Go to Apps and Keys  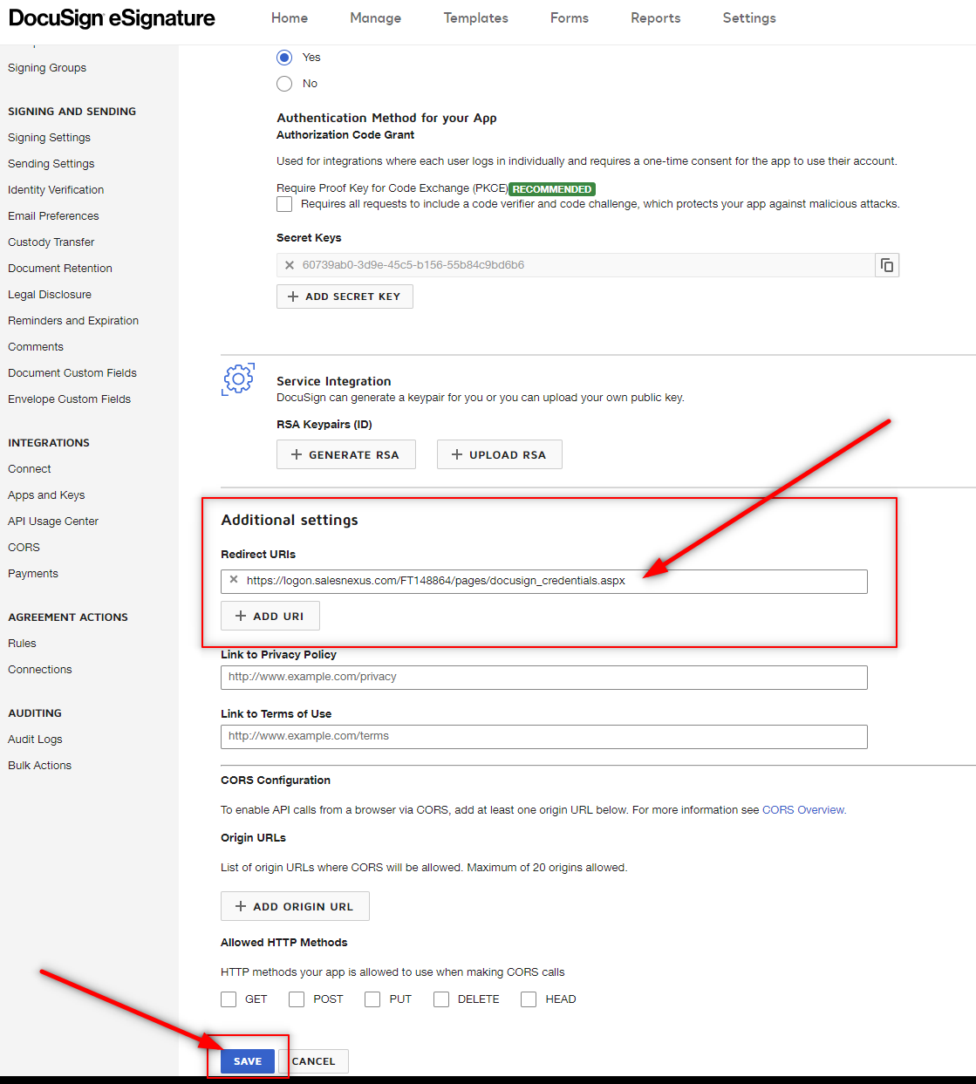point(46,495)
